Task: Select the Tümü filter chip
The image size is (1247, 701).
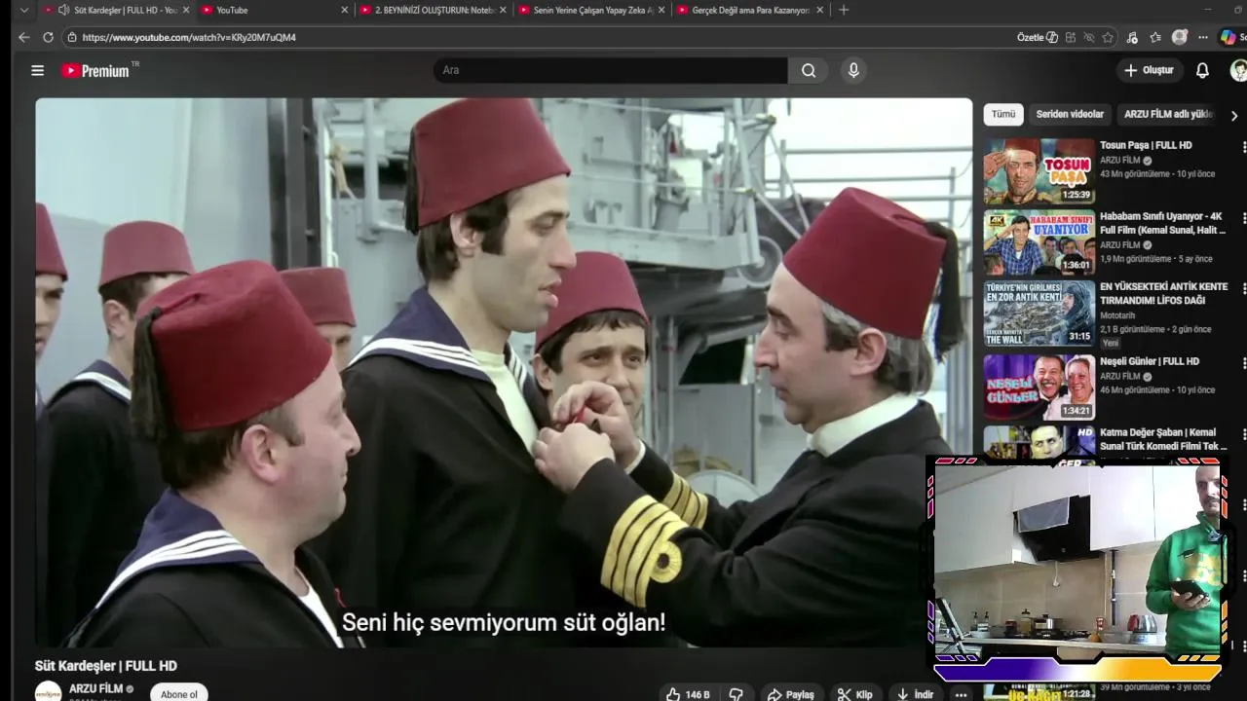Action: coord(1003,114)
